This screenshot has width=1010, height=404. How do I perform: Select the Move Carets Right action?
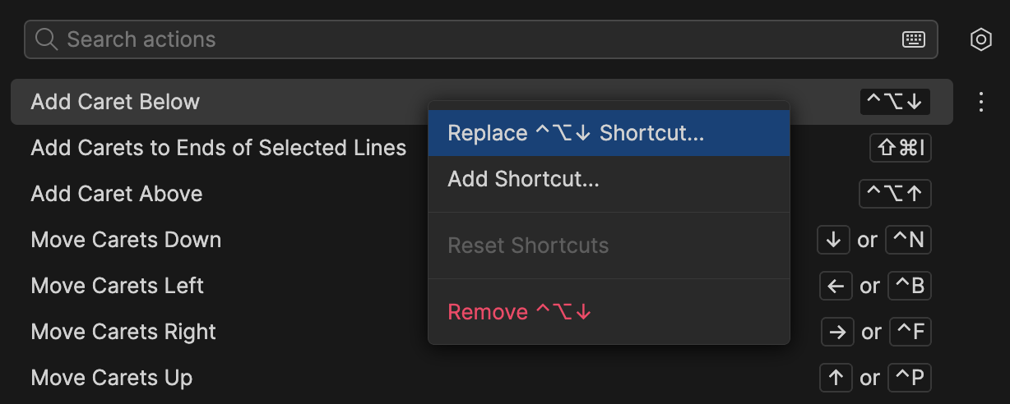pos(123,332)
